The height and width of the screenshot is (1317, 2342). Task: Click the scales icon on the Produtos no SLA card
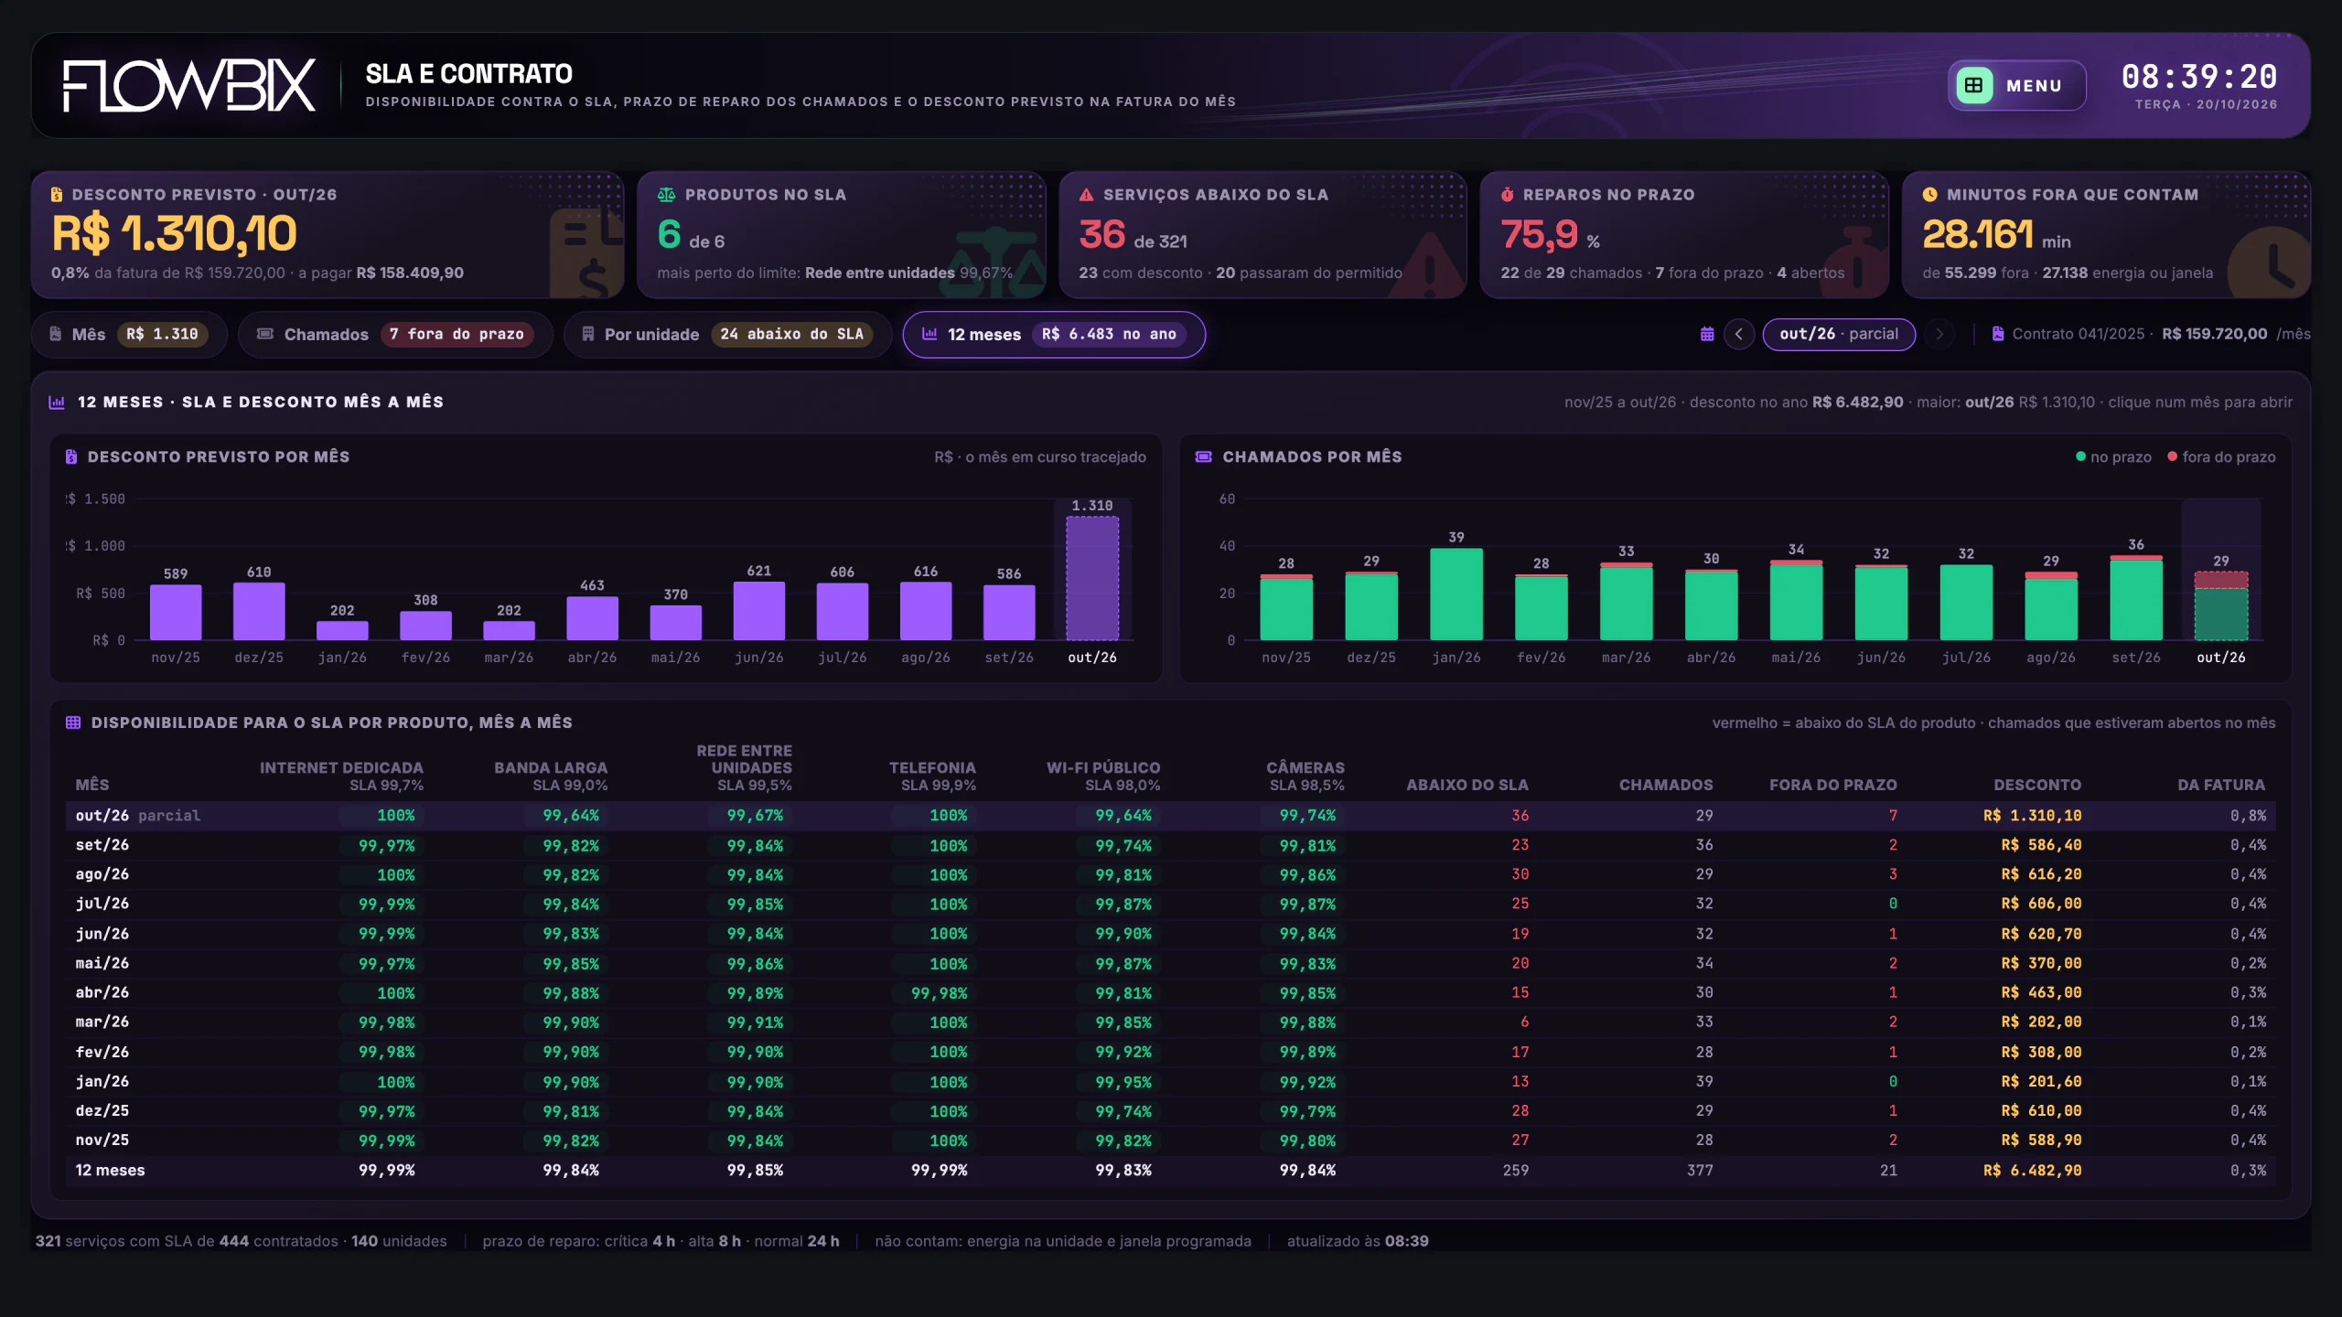coord(666,194)
